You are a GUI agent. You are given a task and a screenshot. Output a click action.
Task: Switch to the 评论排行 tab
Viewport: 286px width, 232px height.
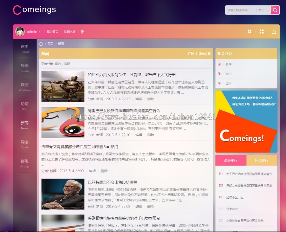click(262, 160)
